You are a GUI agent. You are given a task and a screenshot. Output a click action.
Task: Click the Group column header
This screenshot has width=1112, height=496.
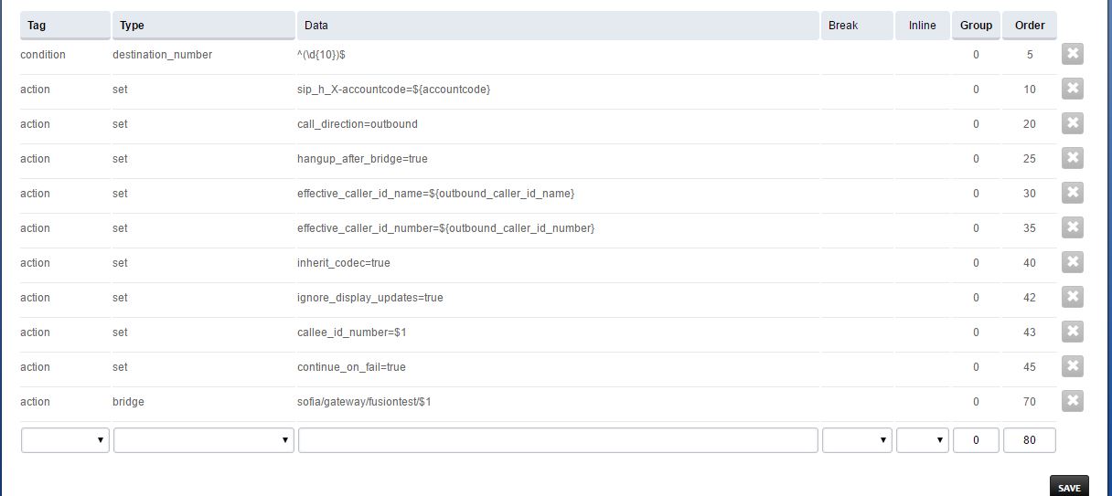point(976,26)
